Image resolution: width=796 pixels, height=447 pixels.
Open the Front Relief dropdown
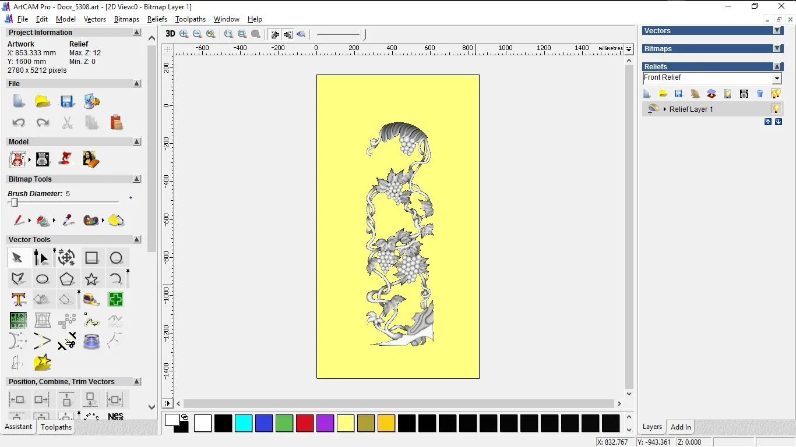[x=777, y=78]
